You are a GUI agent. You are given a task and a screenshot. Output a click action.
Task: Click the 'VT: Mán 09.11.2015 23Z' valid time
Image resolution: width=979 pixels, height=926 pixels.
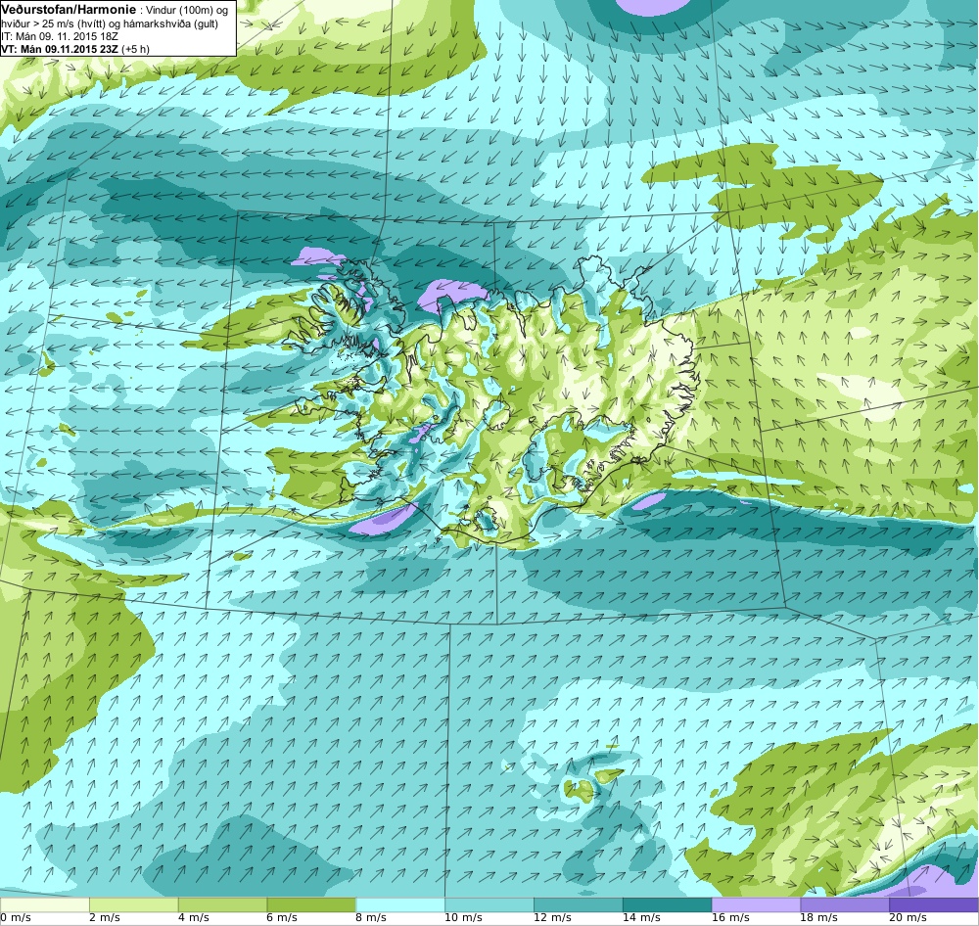(60, 49)
